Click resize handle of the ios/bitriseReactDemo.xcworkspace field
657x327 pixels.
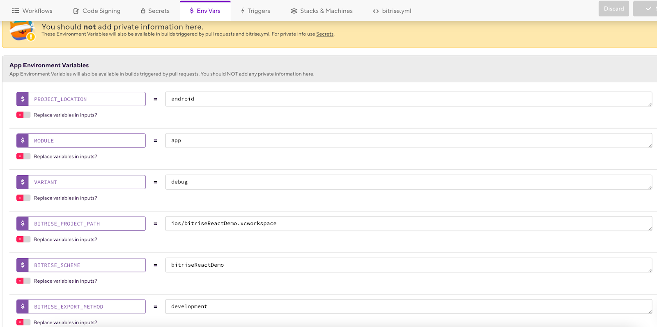pyautogui.click(x=650, y=229)
